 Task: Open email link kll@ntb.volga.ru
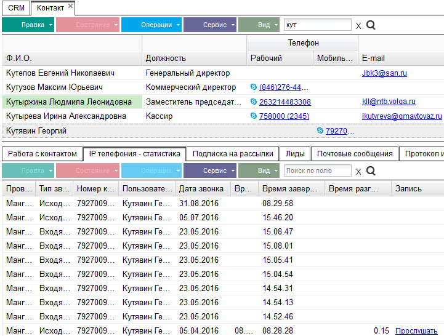389,102
